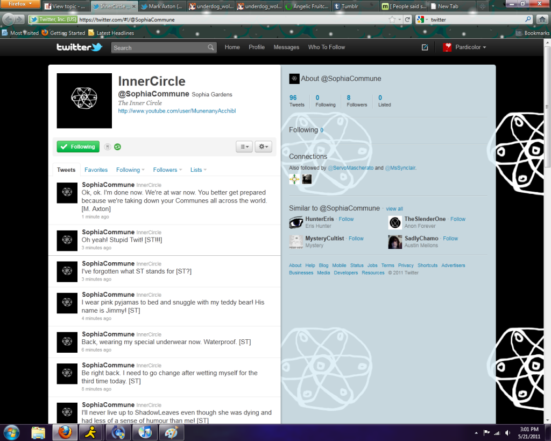Click into the Twitter Search field

pos(159,47)
